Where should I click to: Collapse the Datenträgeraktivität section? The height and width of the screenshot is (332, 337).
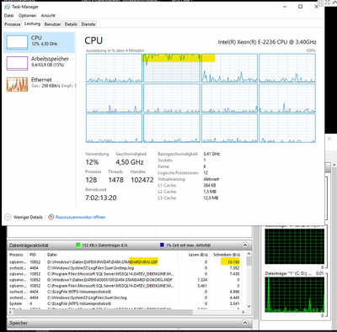click(245, 245)
